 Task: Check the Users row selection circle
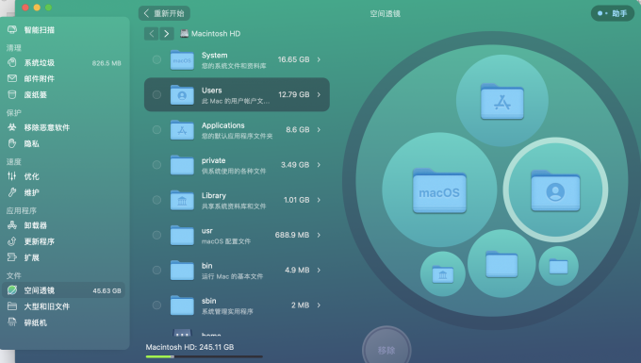pyautogui.click(x=156, y=94)
